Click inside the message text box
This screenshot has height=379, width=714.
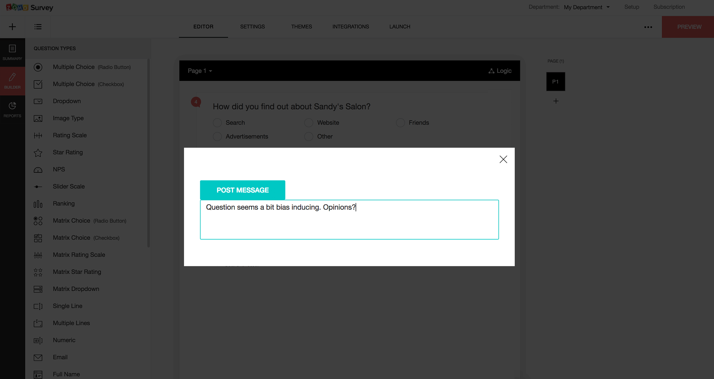[349, 220]
